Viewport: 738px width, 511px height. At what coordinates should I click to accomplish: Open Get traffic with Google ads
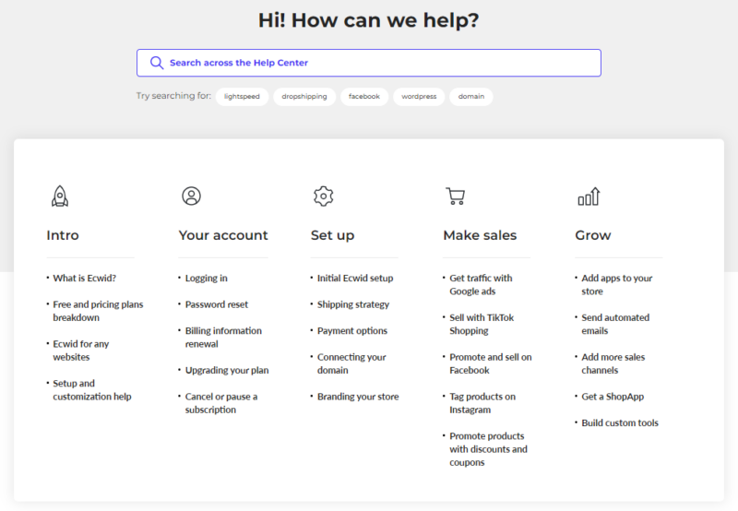click(x=481, y=285)
